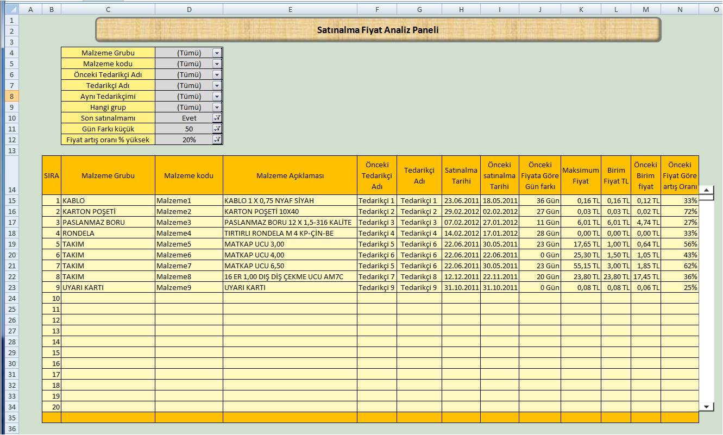
Task: Click the Gün Farkı küçük filter icon
Action: click(217, 129)
